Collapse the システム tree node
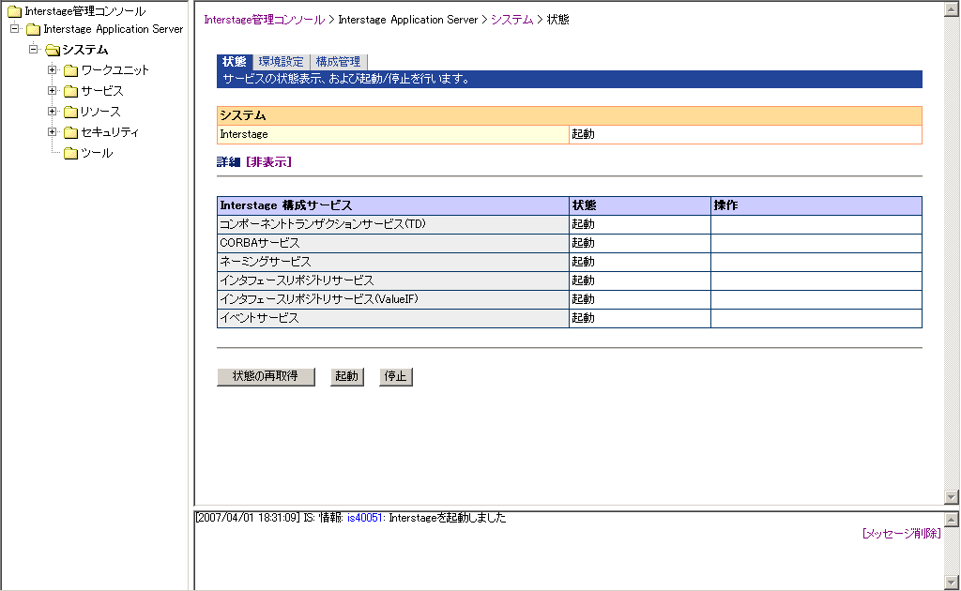This screenshot has height=591, width=961. click(34, 49)
